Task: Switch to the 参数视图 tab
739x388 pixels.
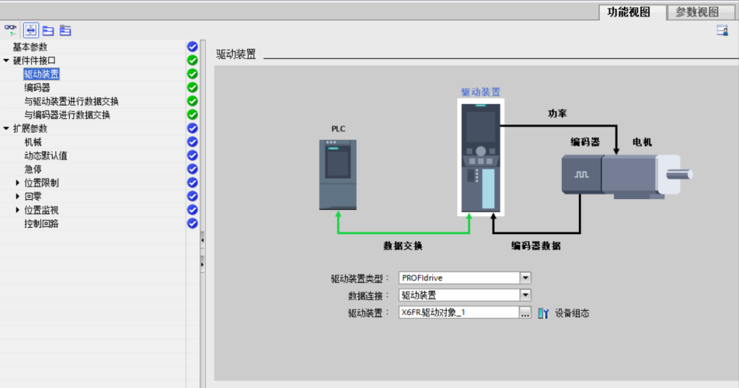Action: 697,12
